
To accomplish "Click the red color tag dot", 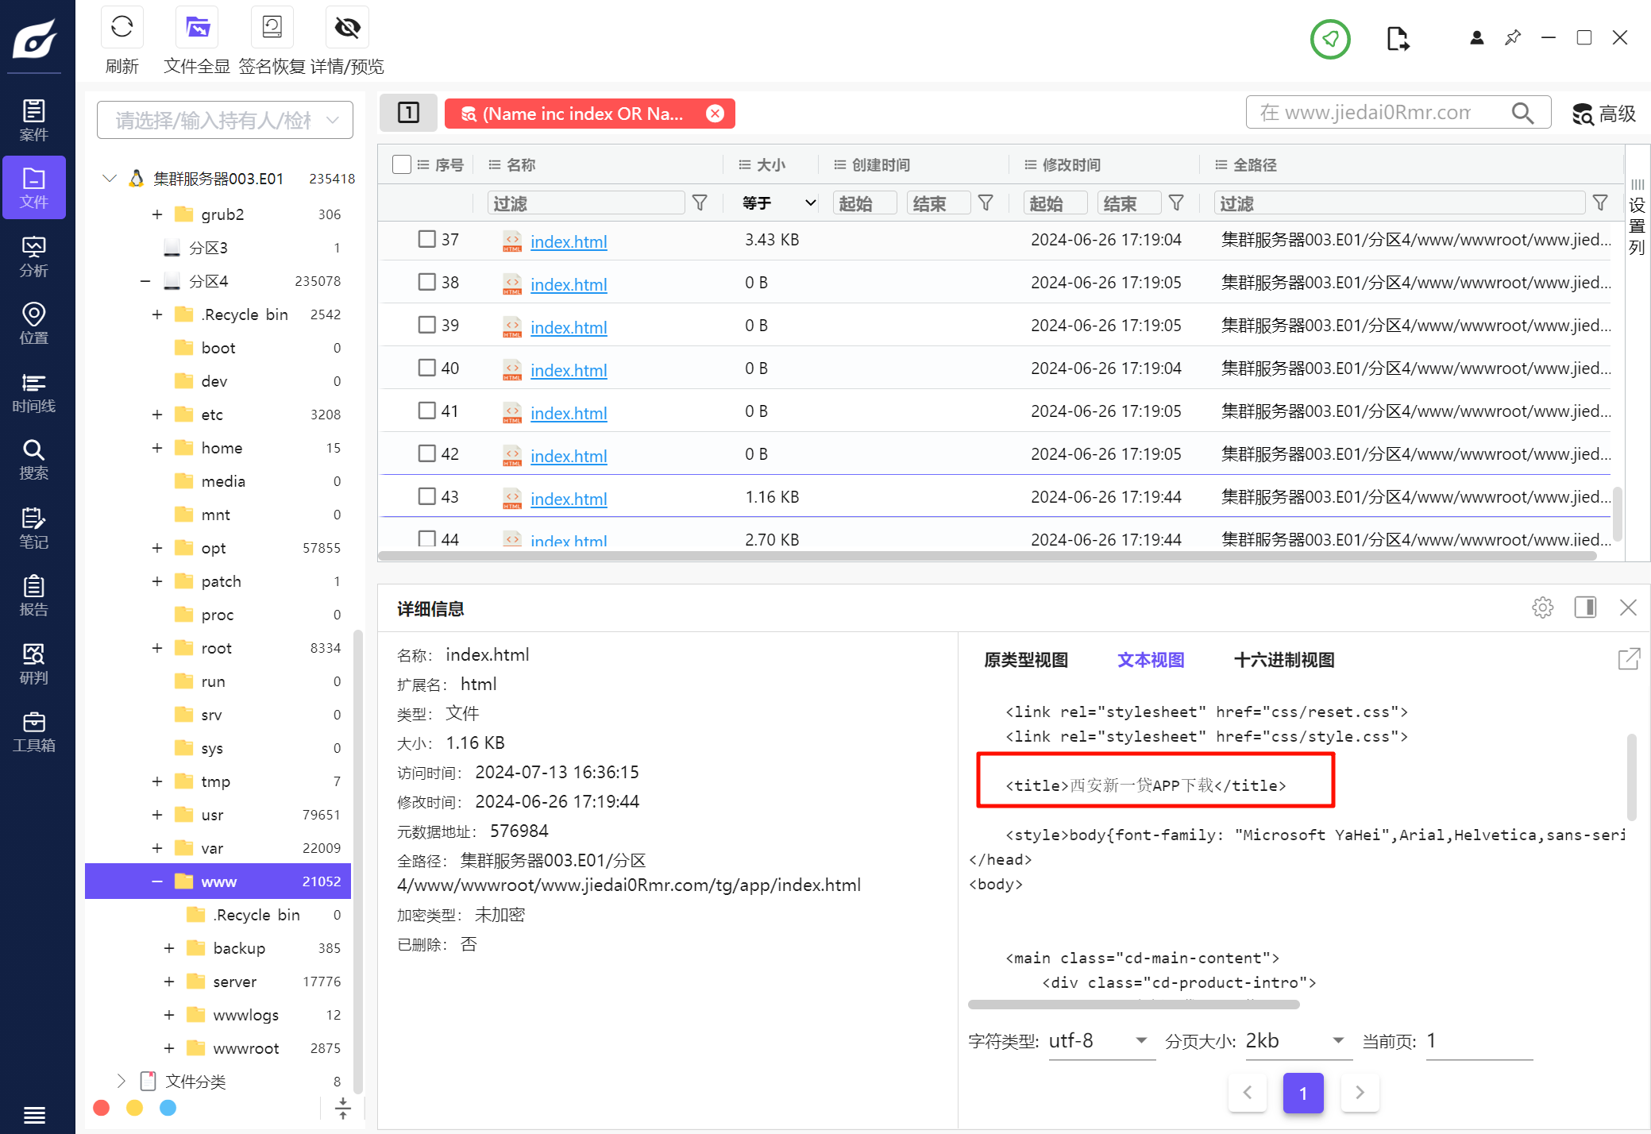I will (x=102, y=1108).
